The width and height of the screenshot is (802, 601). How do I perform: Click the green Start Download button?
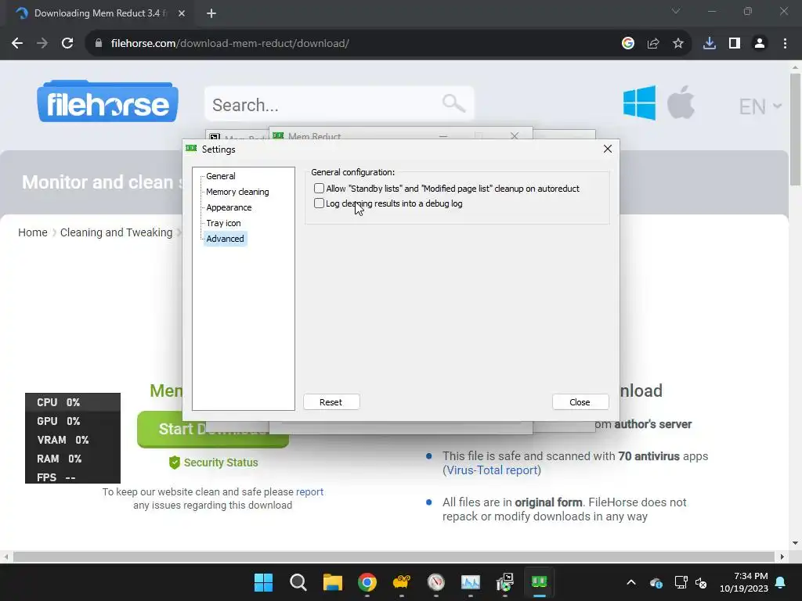pyautogui.click(x=213, y=430)
